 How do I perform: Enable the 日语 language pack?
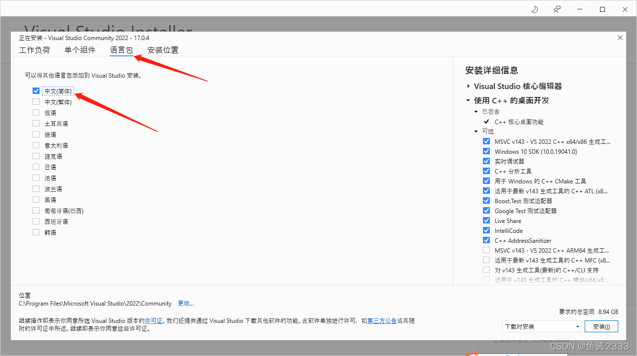pyautogui.click(x=36, y=167)
